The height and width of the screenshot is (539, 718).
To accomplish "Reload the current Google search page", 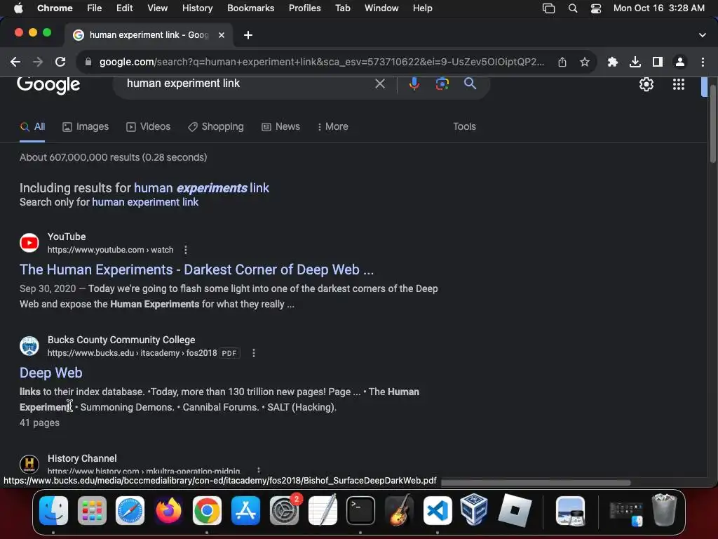I will click(x=60, y=62).
